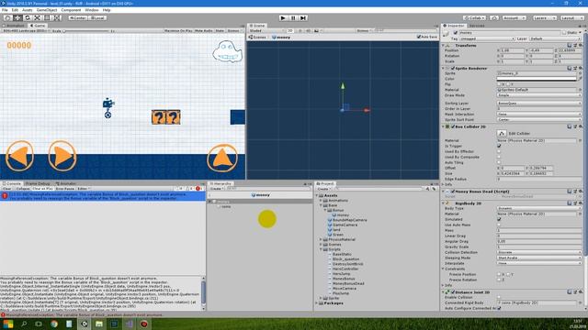Click the cloud pause icon in Game view

pos(227,51)
